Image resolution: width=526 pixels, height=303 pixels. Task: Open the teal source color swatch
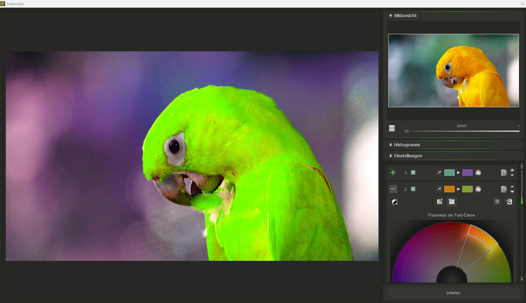click(x=449, y=173)
